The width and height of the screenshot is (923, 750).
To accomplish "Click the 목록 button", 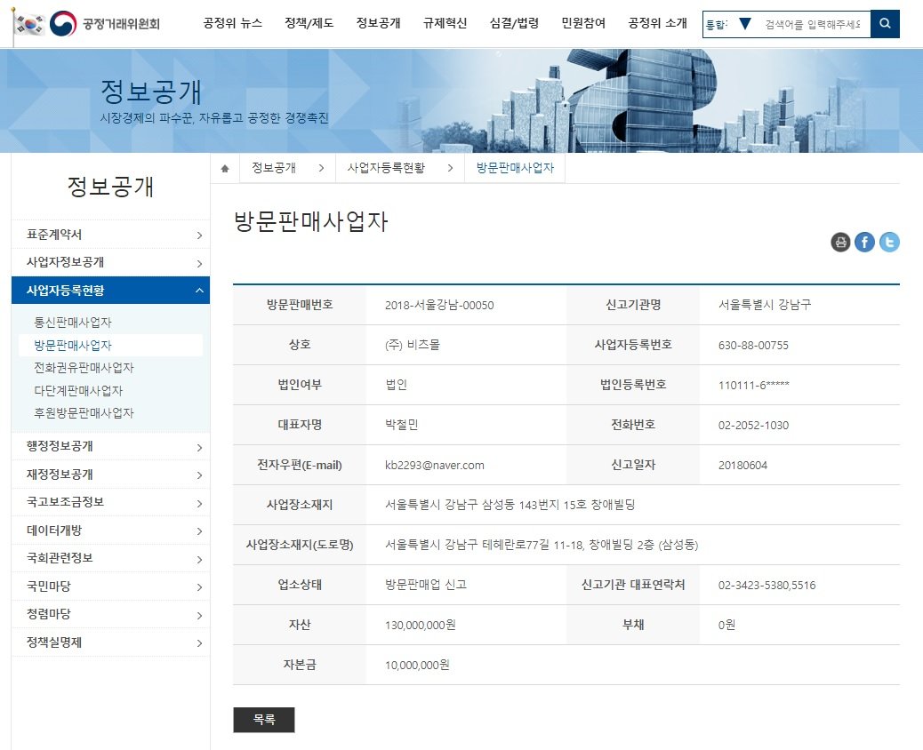I will click(x=264, y=720).
